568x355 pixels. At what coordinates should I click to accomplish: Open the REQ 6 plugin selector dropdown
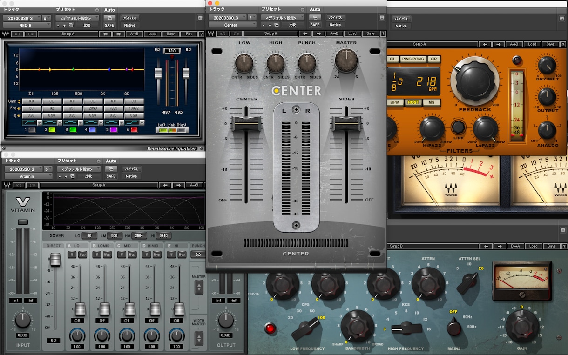27,25
